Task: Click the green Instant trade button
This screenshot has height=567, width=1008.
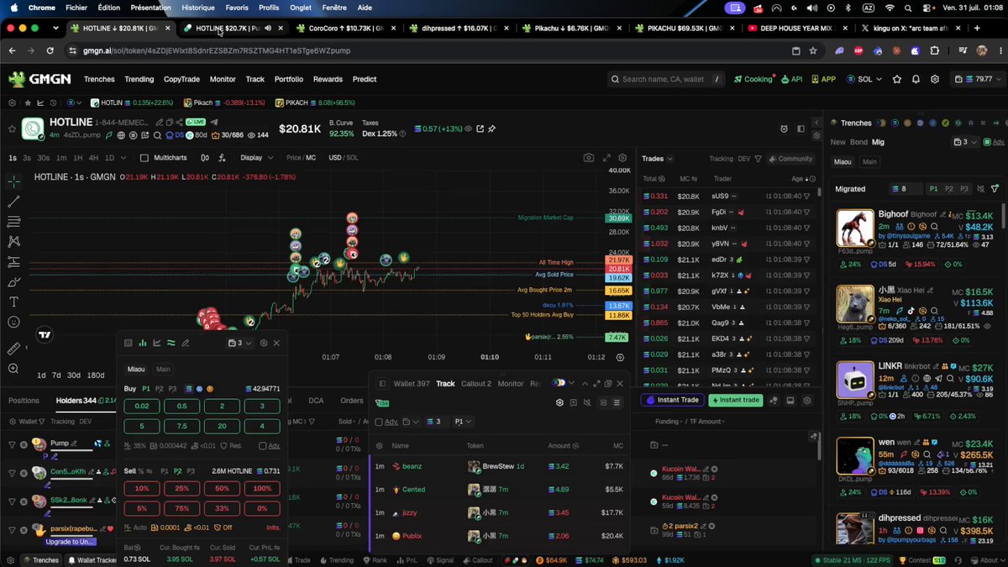Action: tap(737, 400)
